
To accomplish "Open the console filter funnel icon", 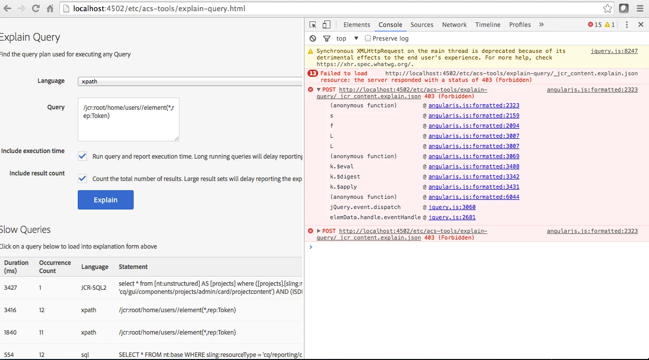I will click(327, 38).
